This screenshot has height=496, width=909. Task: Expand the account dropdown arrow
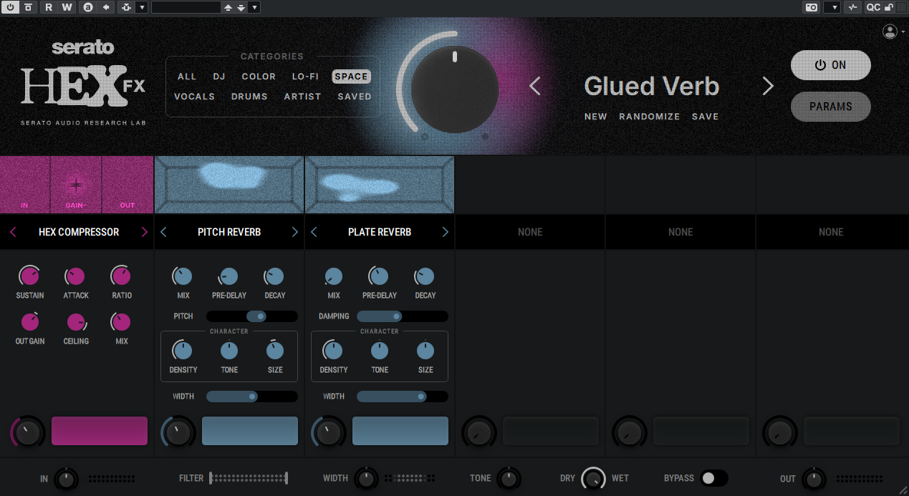(x=903, y=32)
